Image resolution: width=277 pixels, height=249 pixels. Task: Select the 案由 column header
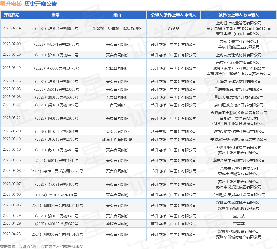[117, 15]
